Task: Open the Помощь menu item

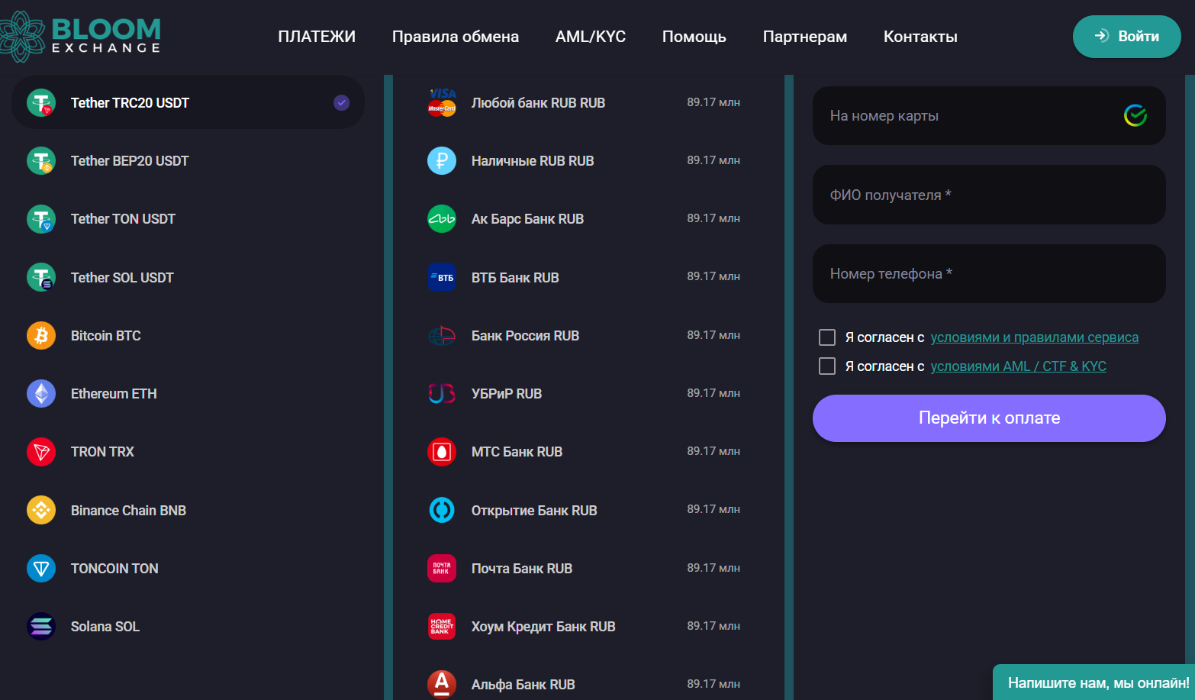Action: coord(694,37)
